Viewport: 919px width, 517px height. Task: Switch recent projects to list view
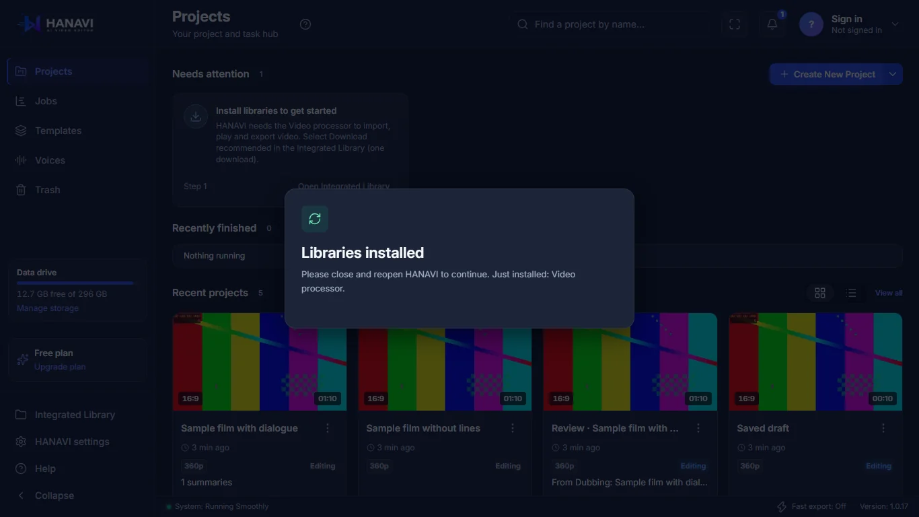pyautogui.click(x=851, y=293)
